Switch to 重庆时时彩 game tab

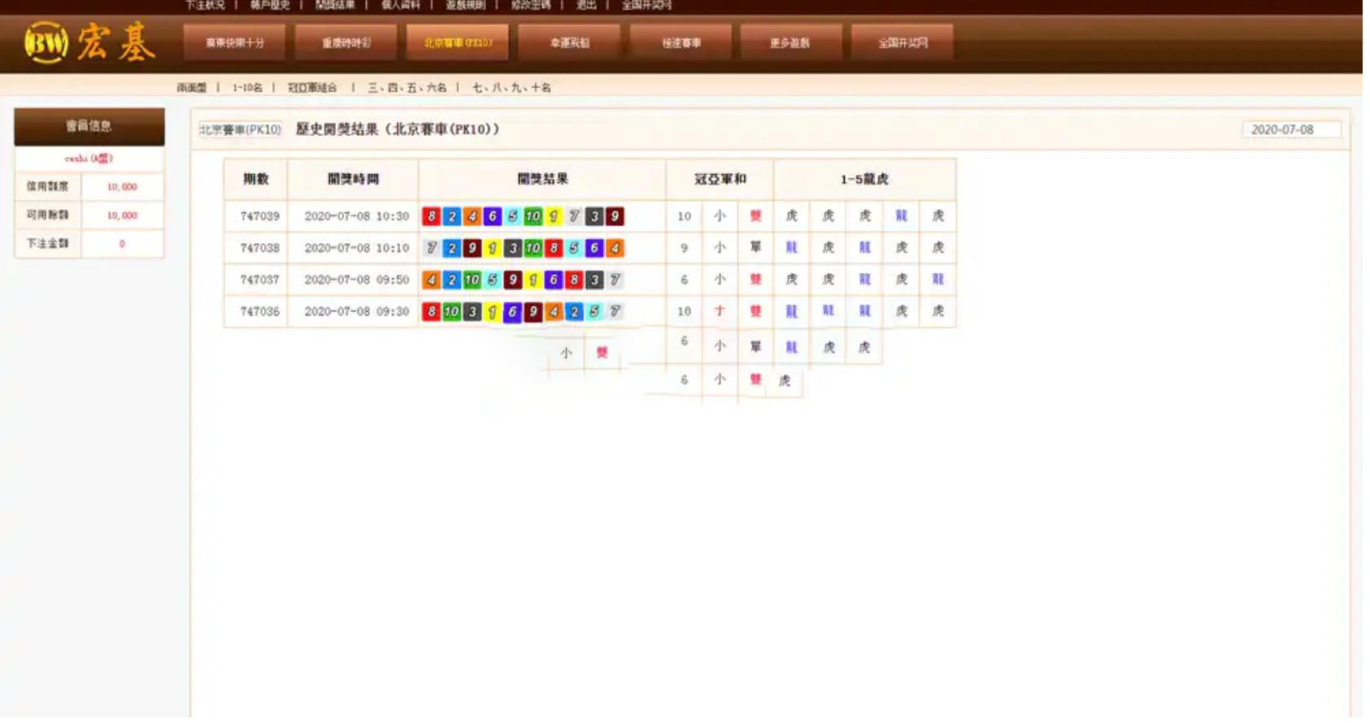click(x=346, y=42)
